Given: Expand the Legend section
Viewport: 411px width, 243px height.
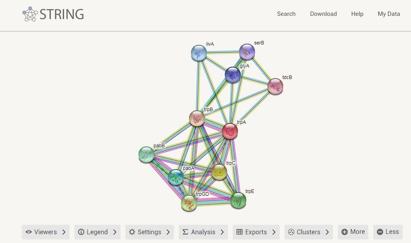Looking at the screenshot, I should pyautogui.click(x=97, y=232).
